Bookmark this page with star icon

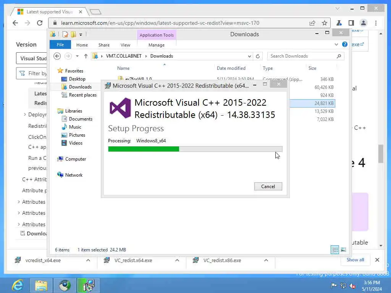tap(324, 23)
